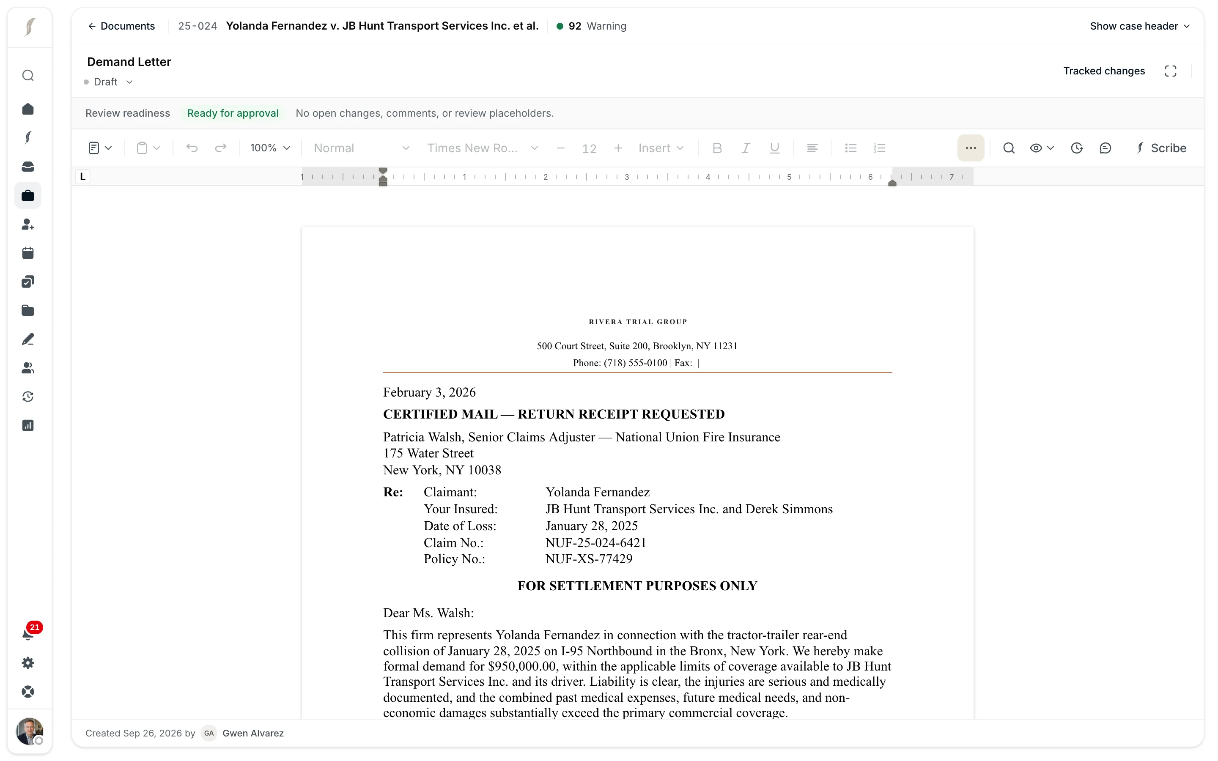Open the Draft status dropdown

[x=108, y=82]
